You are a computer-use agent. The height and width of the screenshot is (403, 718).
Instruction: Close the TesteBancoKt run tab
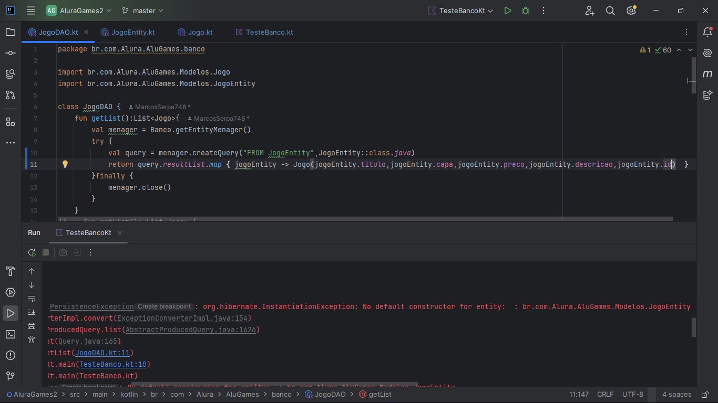[x=120, y=233]
